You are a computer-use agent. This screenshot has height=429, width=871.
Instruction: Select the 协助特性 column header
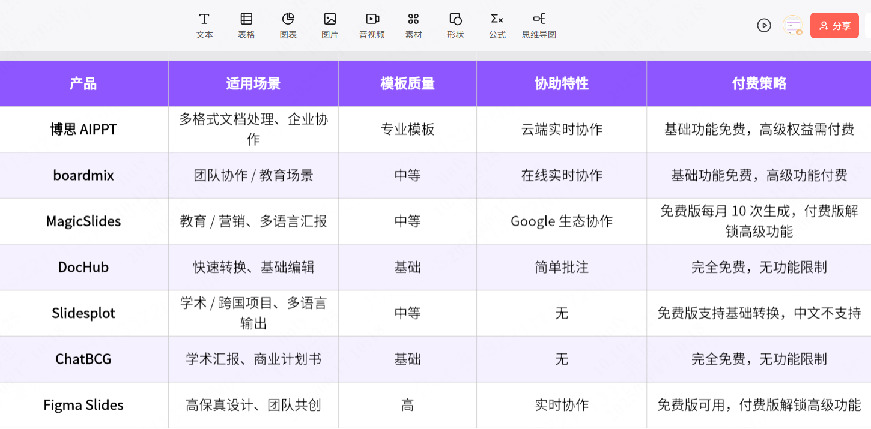tap(562, 83)
